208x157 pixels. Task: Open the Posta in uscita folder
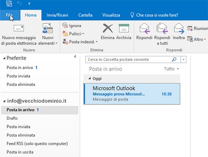point(20,152)
